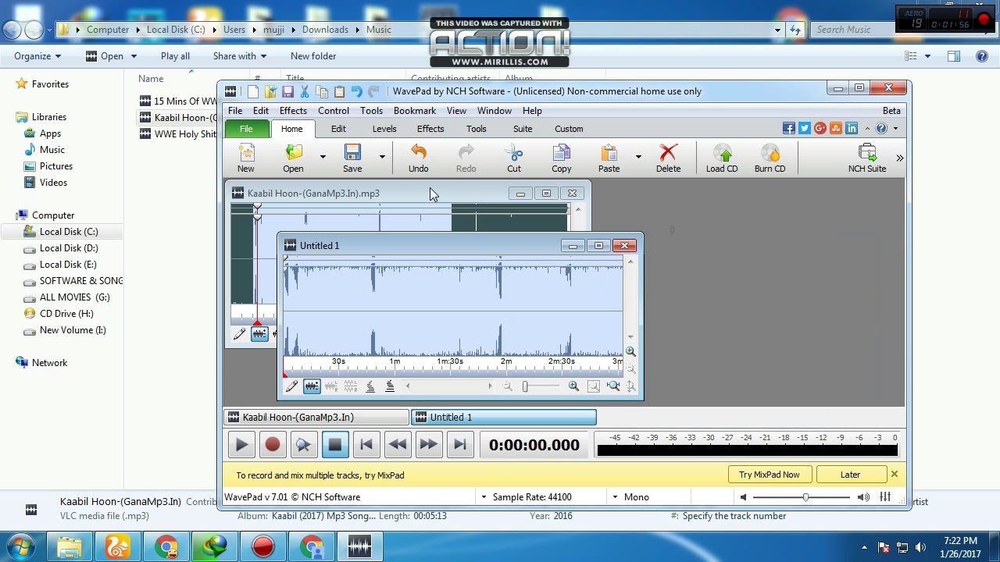Open the Explorer Organize dropdown
This screenshot has width=1000, height=562.
[x=37, y=56]
